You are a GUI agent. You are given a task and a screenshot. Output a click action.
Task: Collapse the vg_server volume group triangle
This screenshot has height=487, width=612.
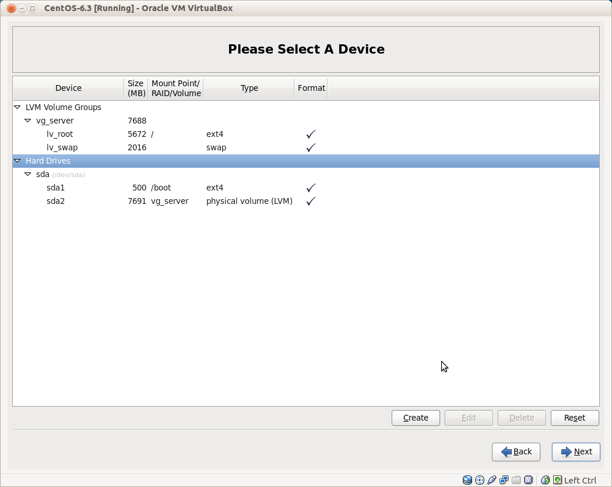(x=28, y=121)
